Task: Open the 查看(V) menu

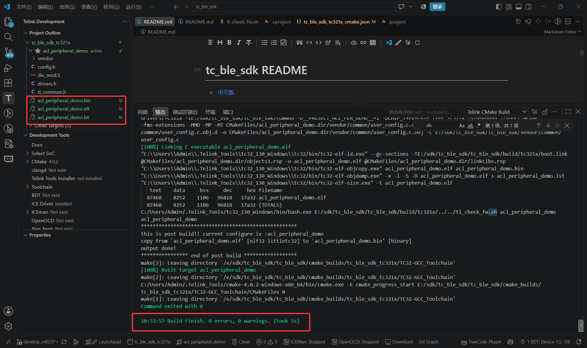Action: (x=89, y=7)
